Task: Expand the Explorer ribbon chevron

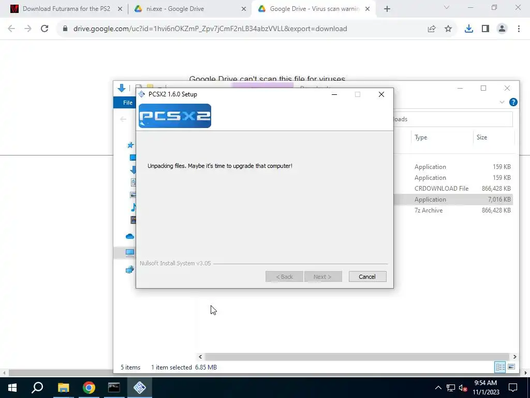Action: 502,102
